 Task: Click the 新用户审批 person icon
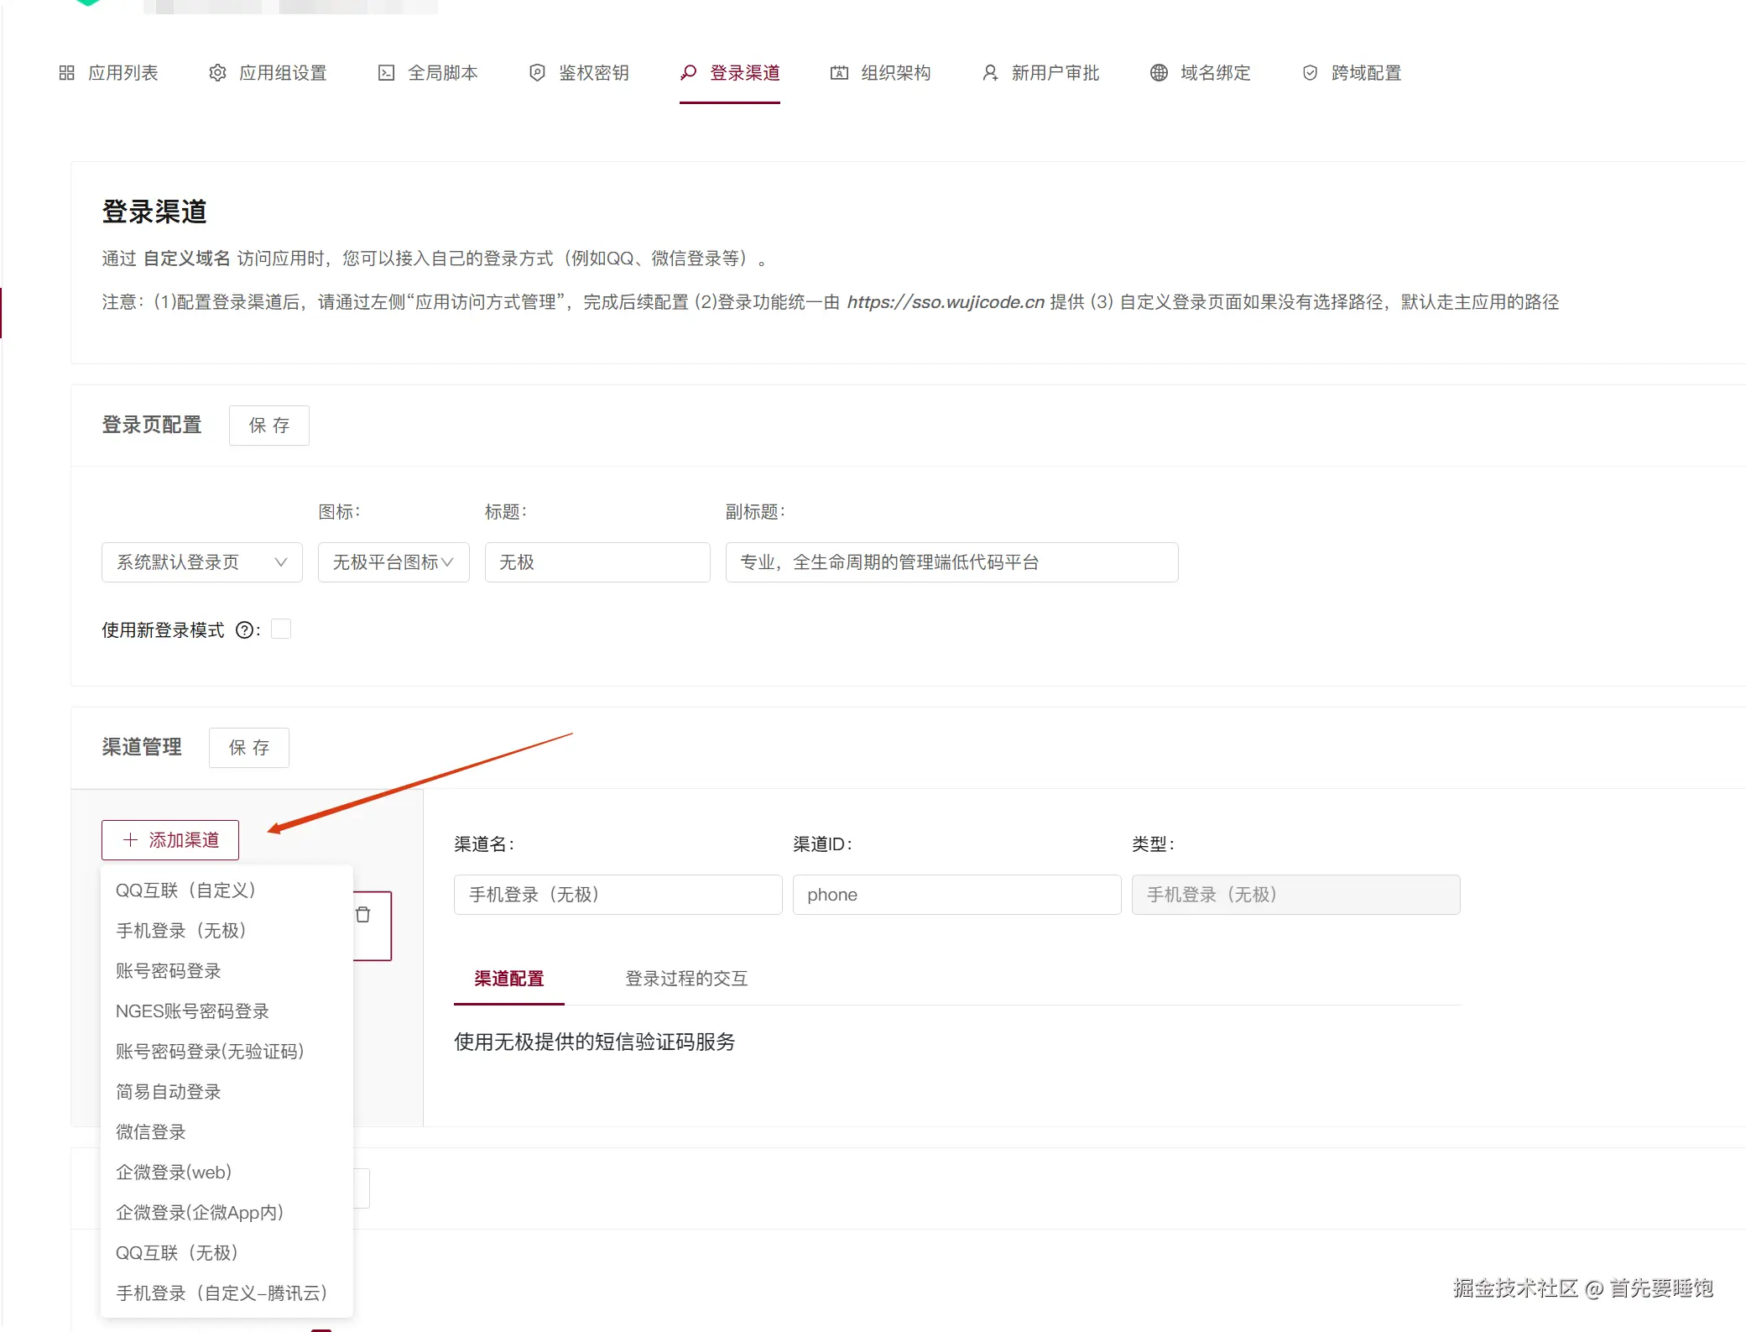click(x=990, y=73)
